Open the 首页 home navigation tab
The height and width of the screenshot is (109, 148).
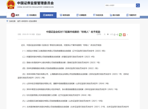click(x=15, y=15)
